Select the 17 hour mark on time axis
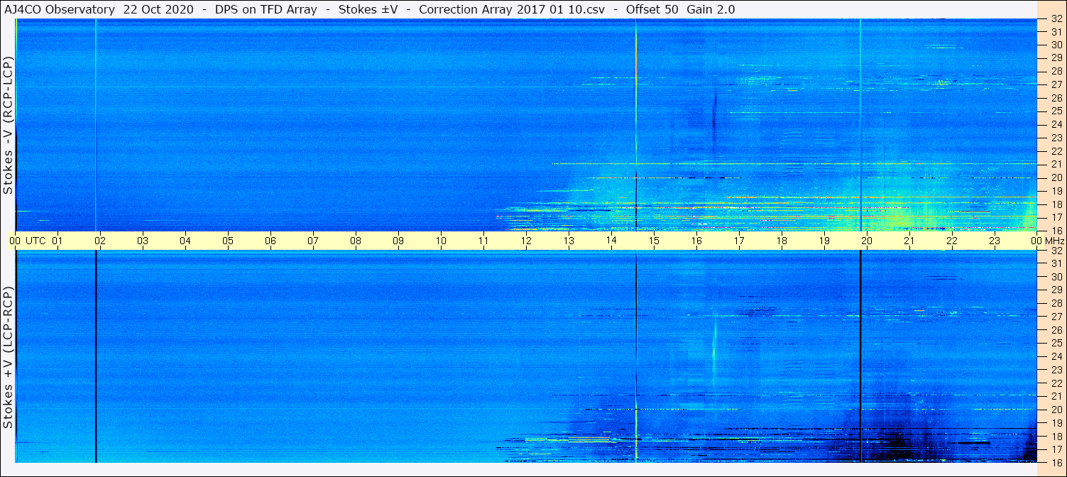1067x477 pixels. (739, 241)
